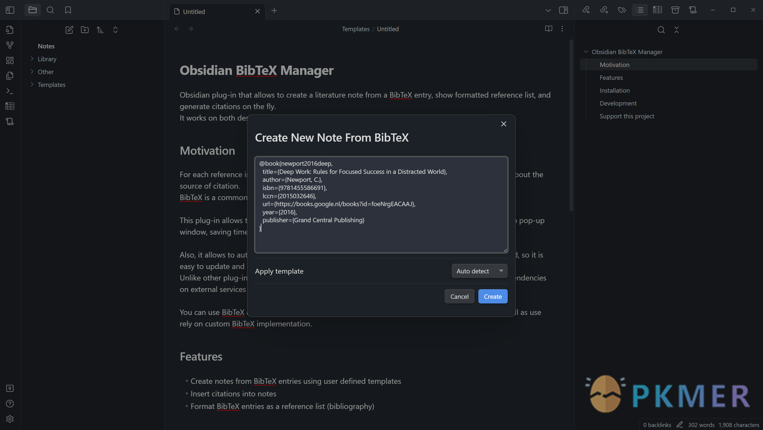Viewport: 763px width, 430px height.
Task: Collapse Obsidian BibTeX Manager outline heading
Action: pyautogui.click(x=585, y=52)
